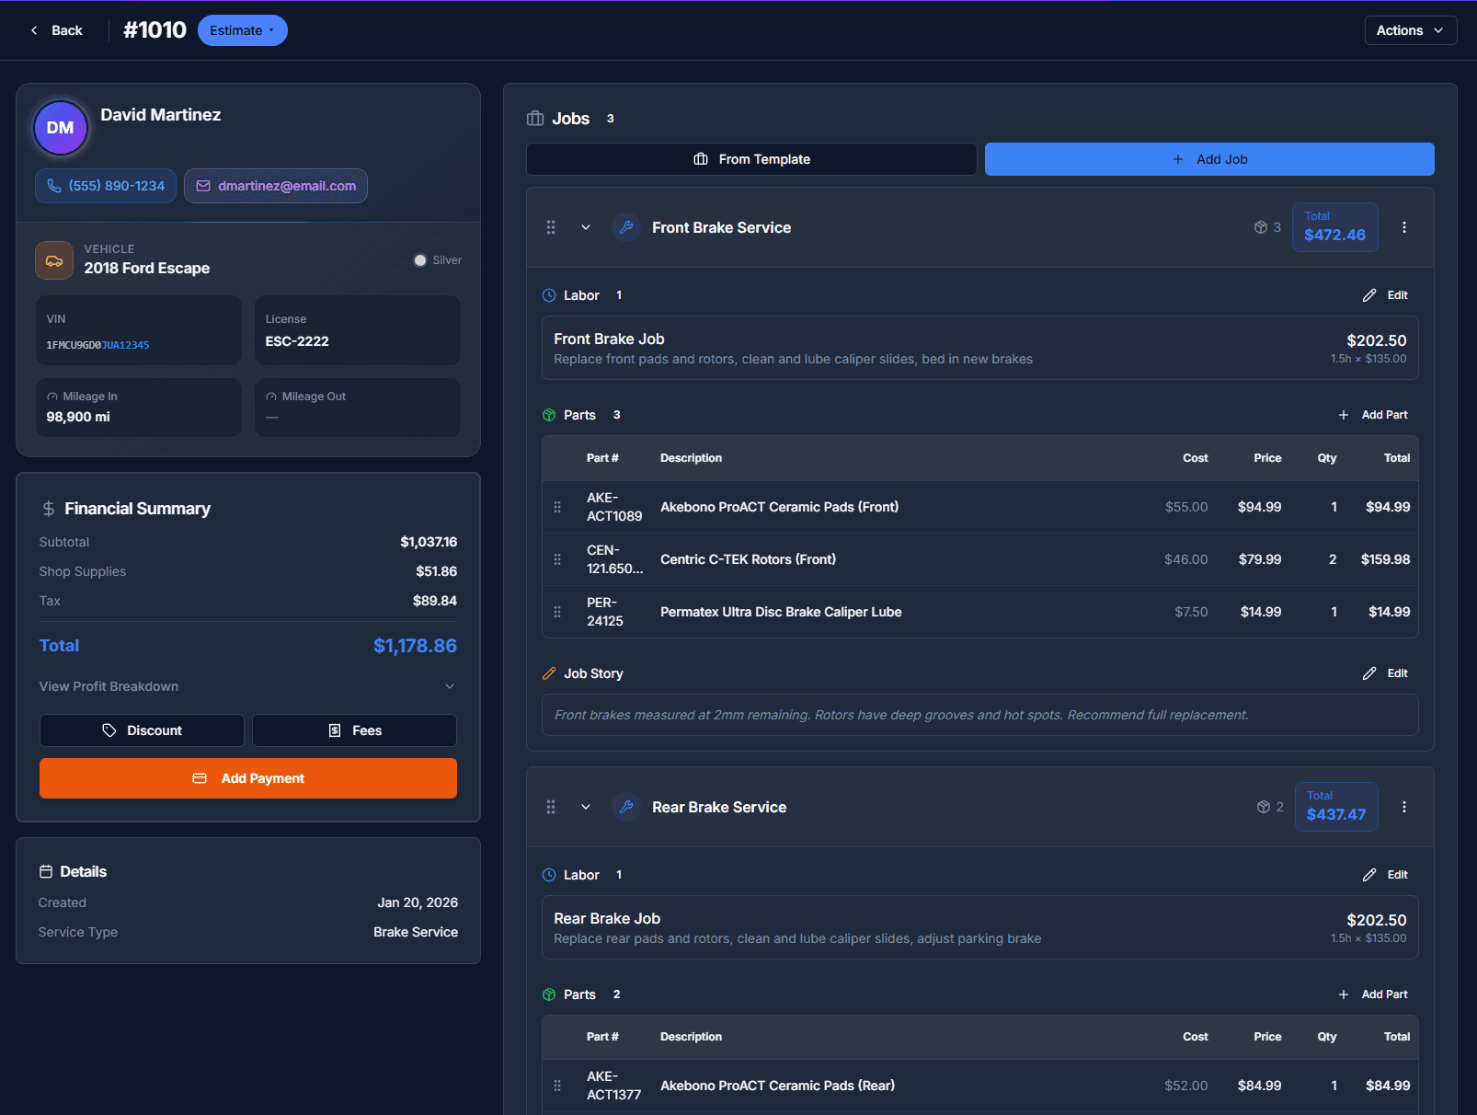Open the Estimate status dropdown
Viewport: 1477px width, 1115px height.
point(242,30)
